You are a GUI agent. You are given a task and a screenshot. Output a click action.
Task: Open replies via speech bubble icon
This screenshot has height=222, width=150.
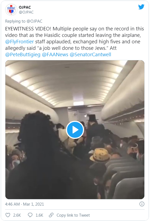30,215
